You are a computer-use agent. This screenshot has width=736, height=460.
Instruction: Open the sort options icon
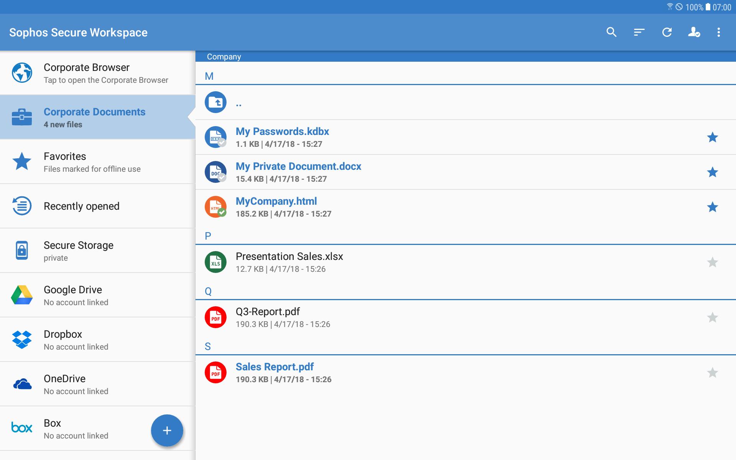639,32
